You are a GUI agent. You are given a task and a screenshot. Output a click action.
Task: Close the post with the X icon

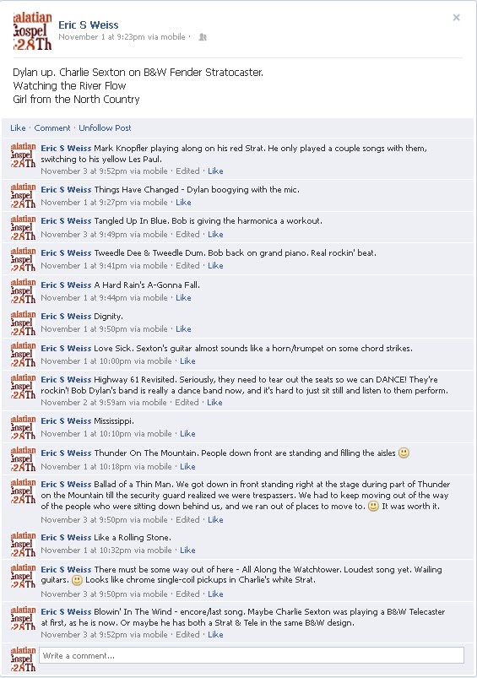[x=456, y=18]
